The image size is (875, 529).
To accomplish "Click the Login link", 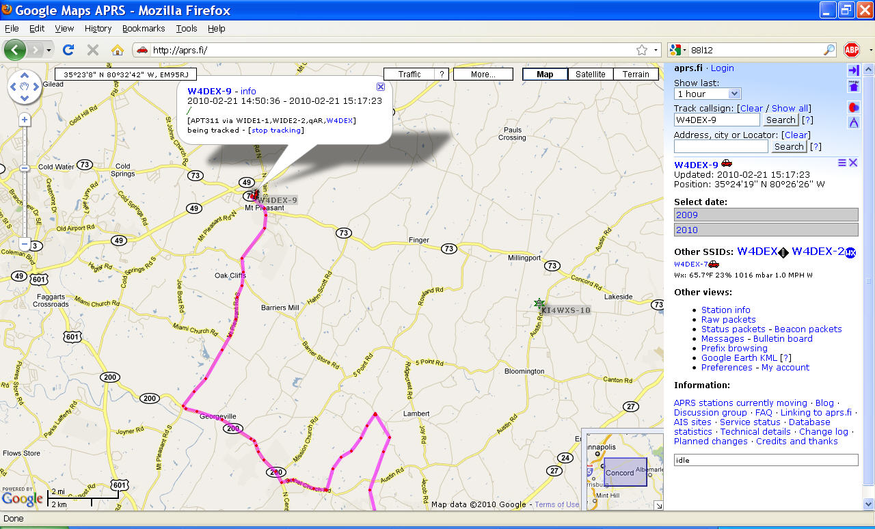I will (722, 68).
